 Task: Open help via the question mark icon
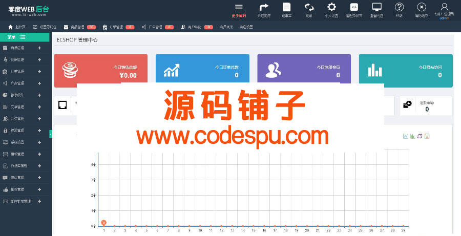399,7
